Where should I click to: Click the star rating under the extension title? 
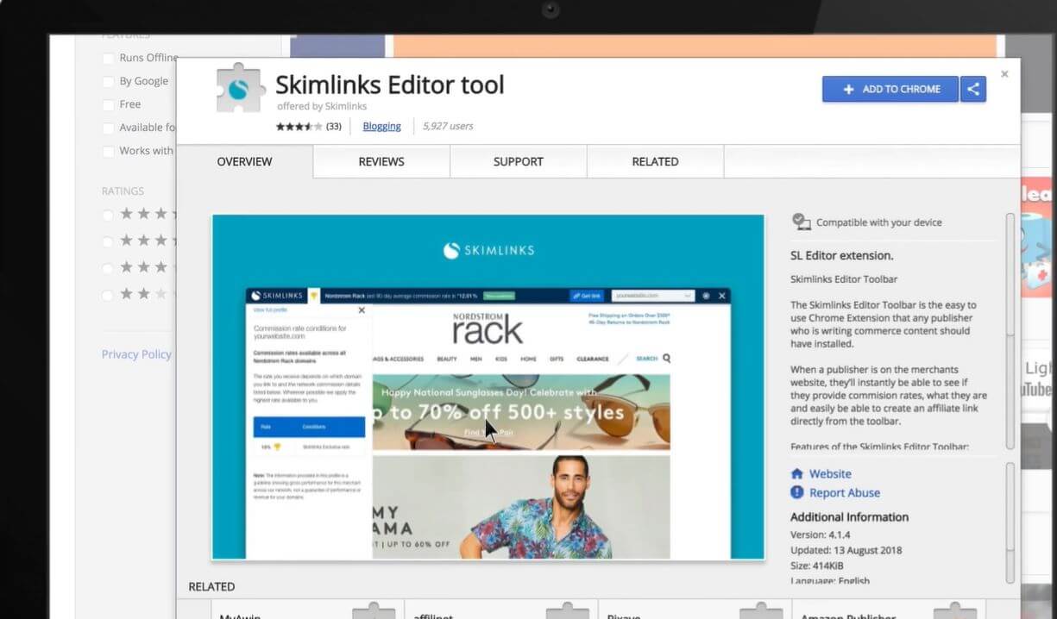click(299, 126)
